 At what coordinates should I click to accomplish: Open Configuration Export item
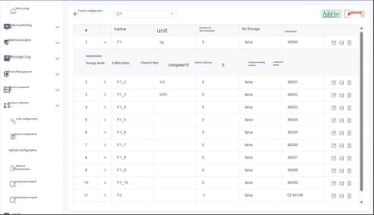click(x=26, y=181)
